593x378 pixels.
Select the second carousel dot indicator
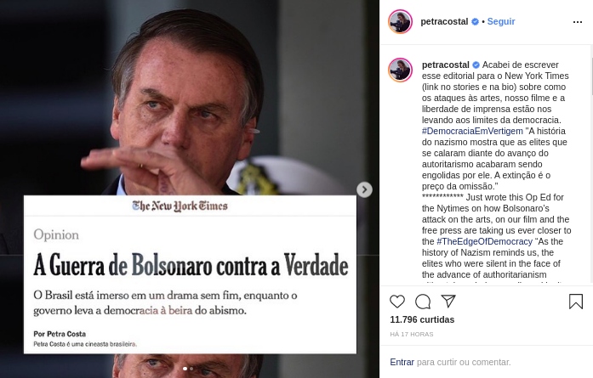(x=191, y=369)
